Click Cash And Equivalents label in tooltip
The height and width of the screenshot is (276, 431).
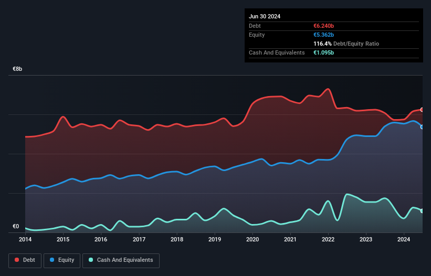(x=277, y=52)
